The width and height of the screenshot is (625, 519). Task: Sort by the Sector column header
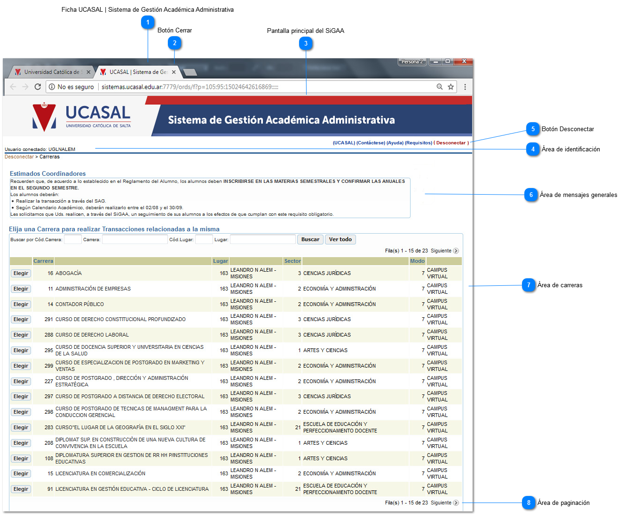pyautogui.click(x=293, y=261)
